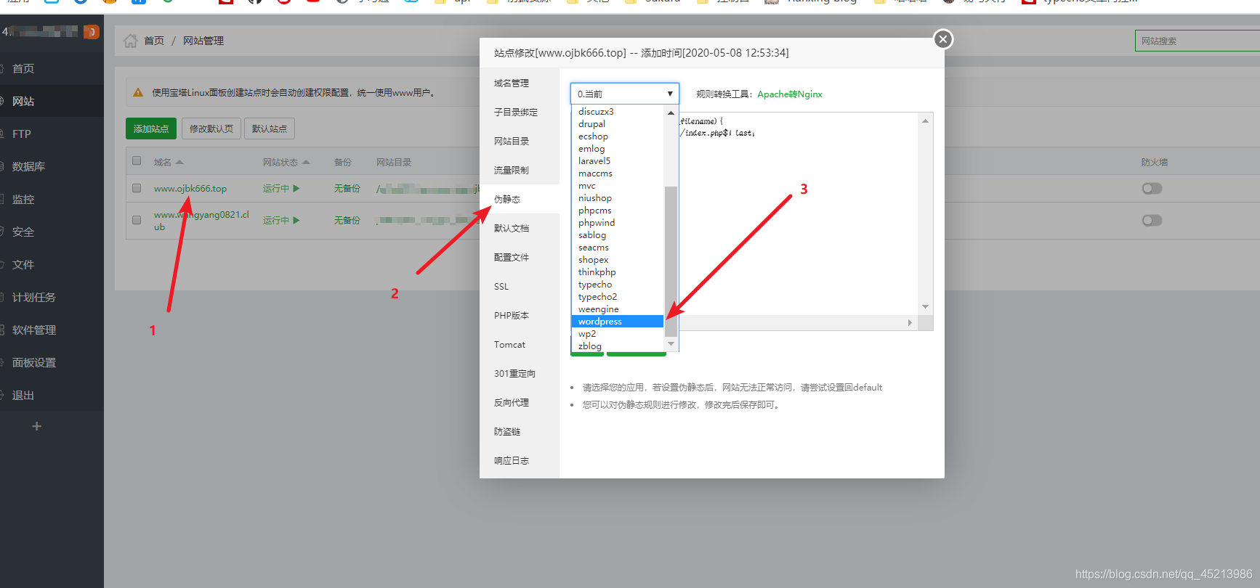Screen dimensions: 1260x588
Task: Open the SSL tab
Action: coord(520,287)
